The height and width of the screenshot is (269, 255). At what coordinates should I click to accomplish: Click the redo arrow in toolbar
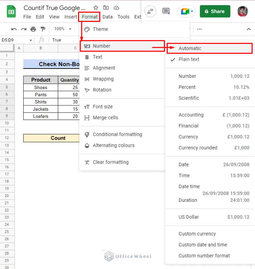click(x=24, y=29)
